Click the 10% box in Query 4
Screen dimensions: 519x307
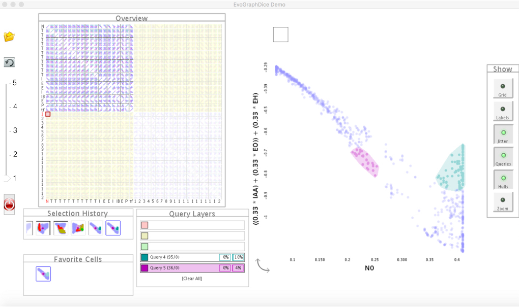click(x=238, y=257)
